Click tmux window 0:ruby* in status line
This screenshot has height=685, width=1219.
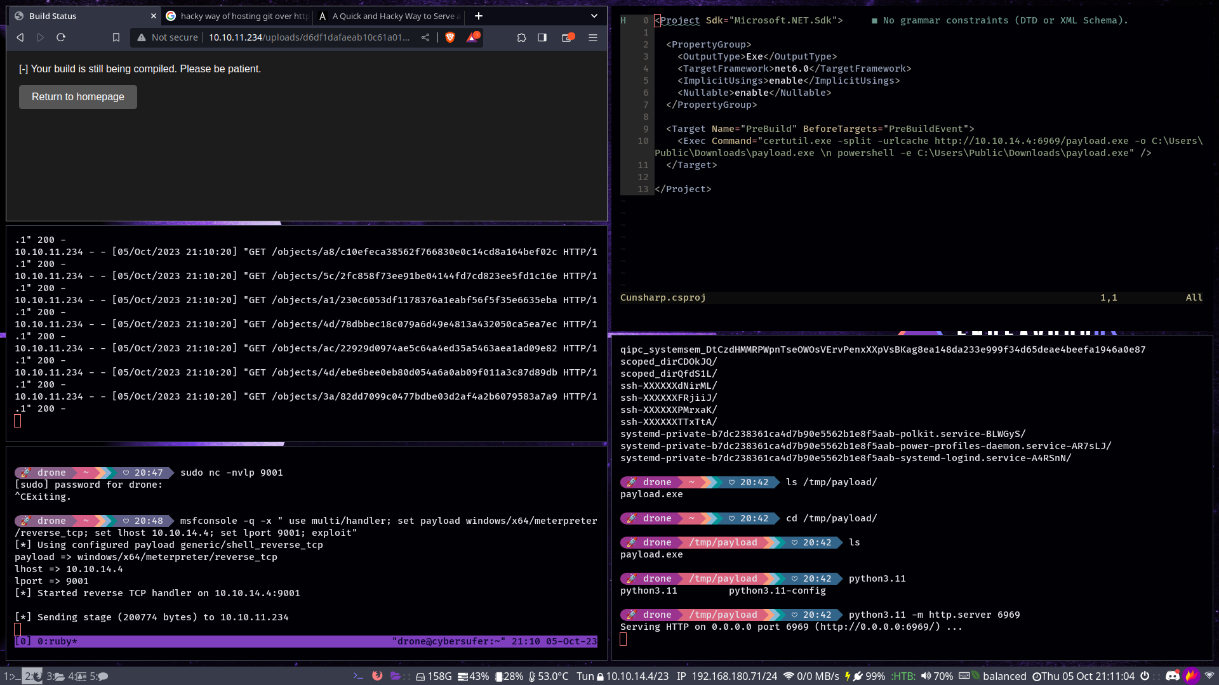click(x=57, y=641)
